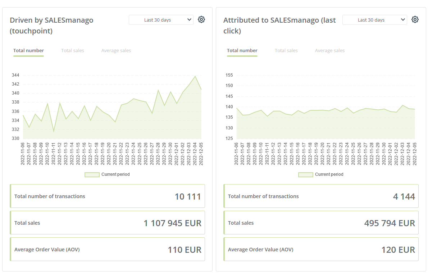Click the 2022-12-04 peak point in Driven chart
Screen dimensions: 428x274
pyautogui.click(x=195, y=76)
